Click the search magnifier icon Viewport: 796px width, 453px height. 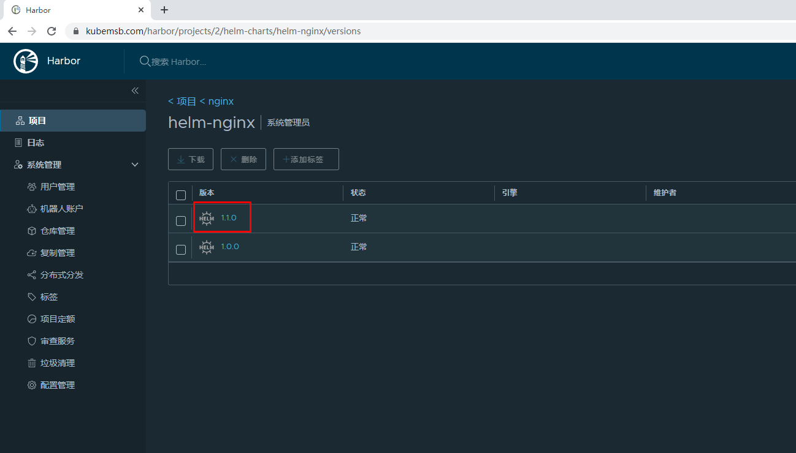pos(145,61)
